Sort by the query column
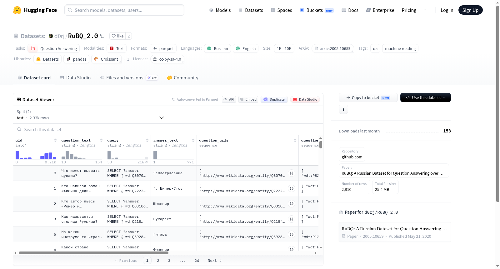 [147, 140]
